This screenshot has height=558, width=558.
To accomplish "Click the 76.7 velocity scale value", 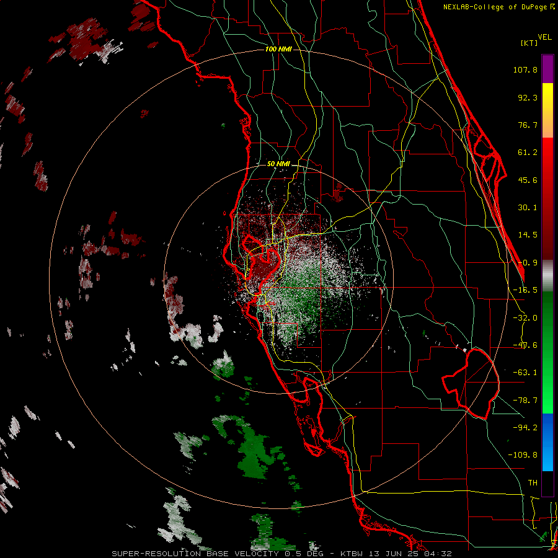I will coord(528,125).
